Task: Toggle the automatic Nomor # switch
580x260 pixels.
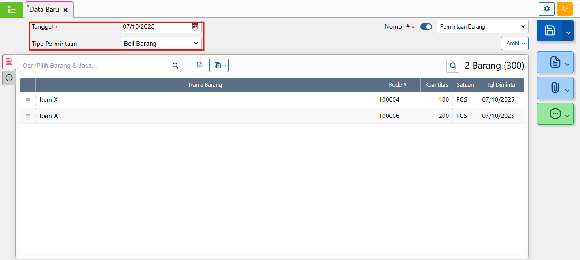Action: tap(426, 27)
